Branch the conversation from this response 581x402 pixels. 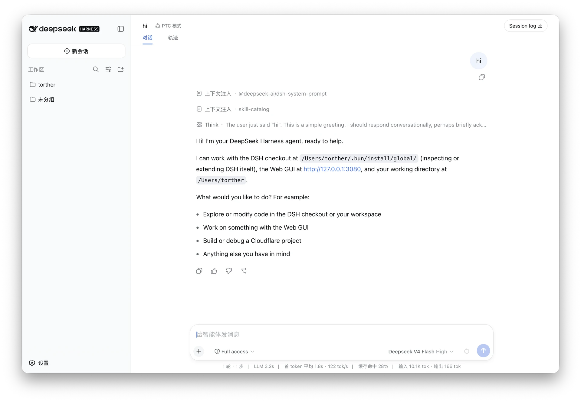244,271
